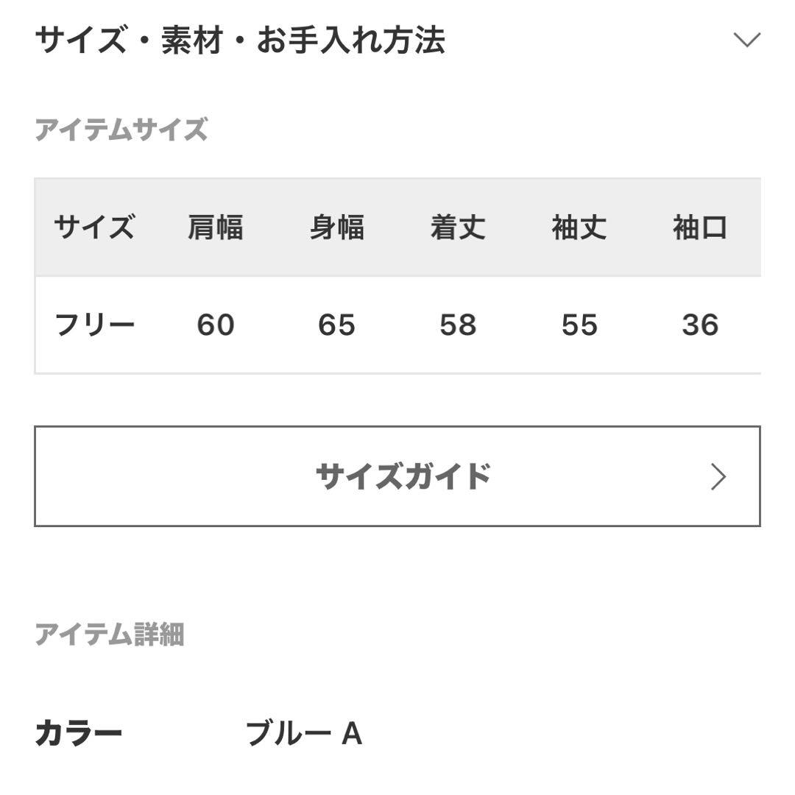
Task: Tap the サイズ・素材・お手入れ方法 heading
Action: 240,40
